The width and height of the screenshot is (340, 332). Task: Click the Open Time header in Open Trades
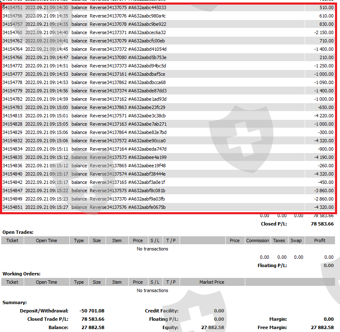(47, 240)
